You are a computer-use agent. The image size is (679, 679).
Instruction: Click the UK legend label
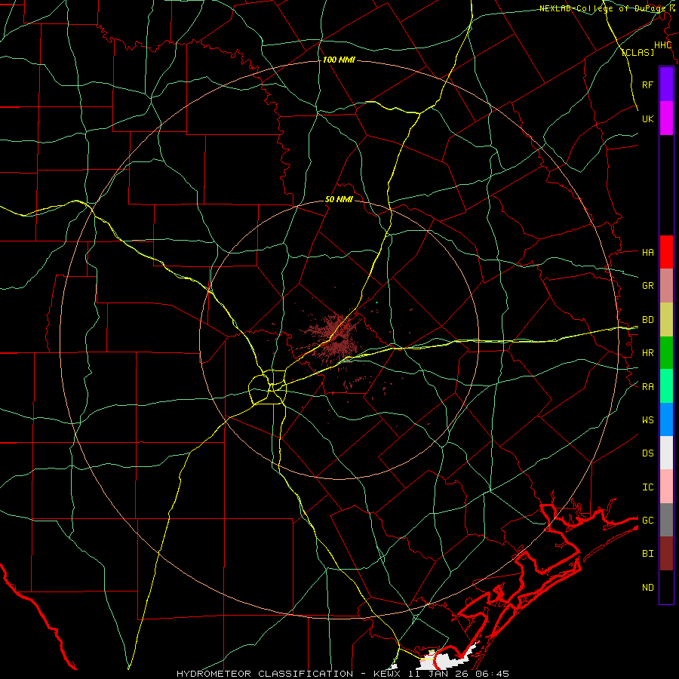[647, 118]
